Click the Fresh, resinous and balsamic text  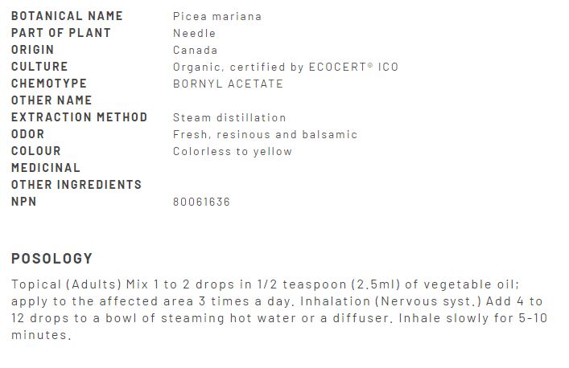(265, 134)
